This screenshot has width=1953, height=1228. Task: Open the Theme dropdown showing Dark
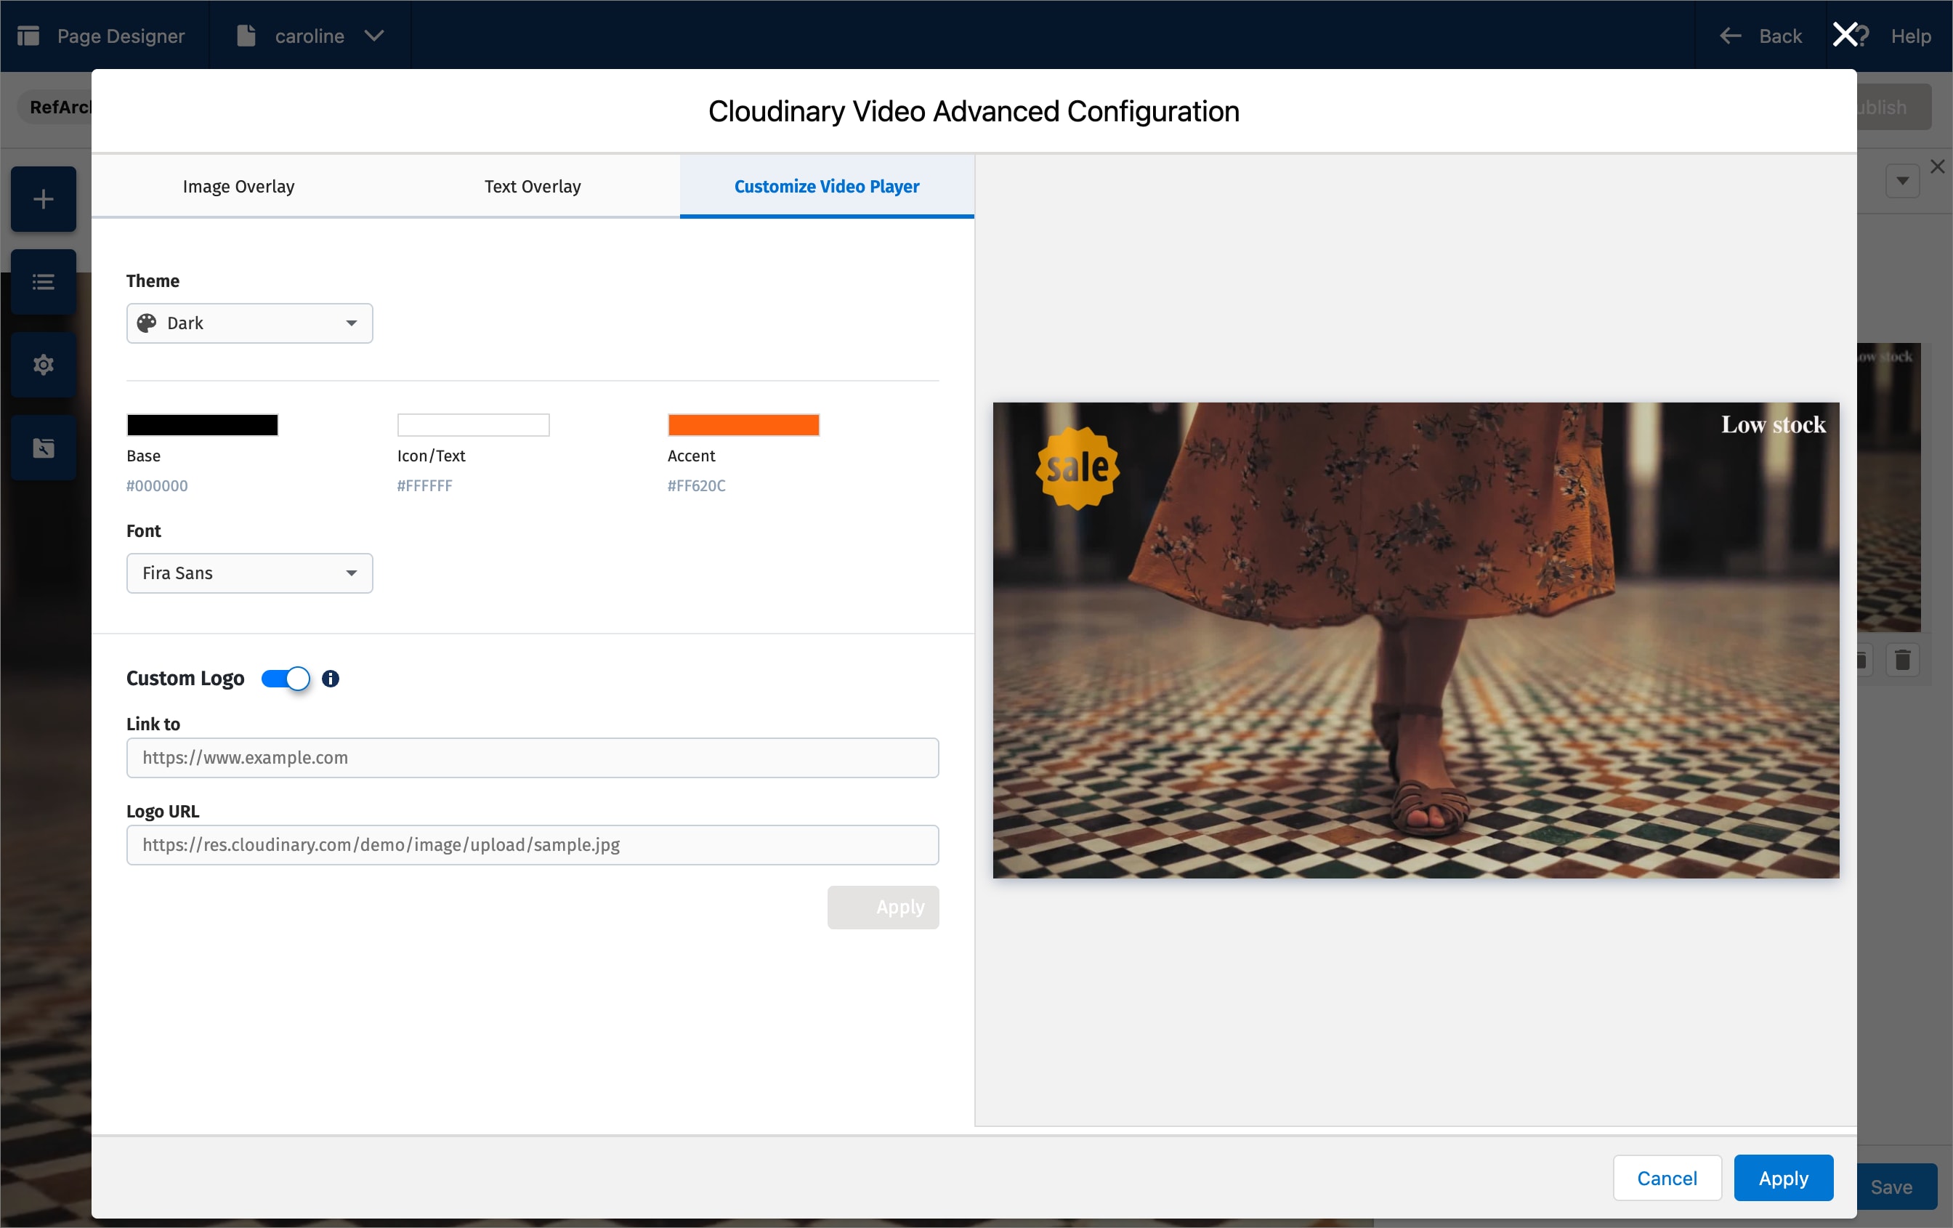click(249, 323)
